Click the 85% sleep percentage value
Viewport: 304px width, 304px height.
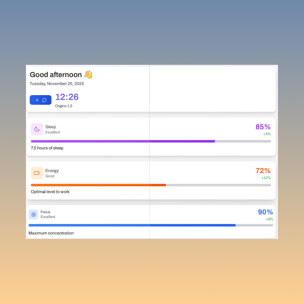pos(263,127)
